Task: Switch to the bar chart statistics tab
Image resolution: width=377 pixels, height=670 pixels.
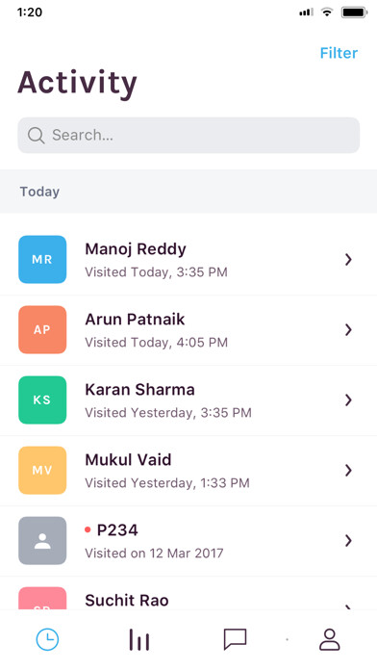Action: (139, 639)
